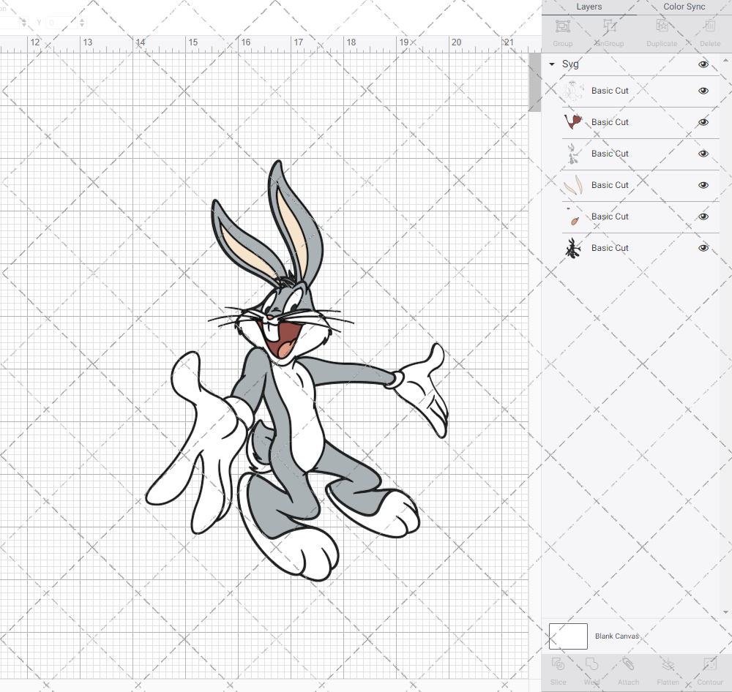Click the UnGroup icon
Viewport: 732px width, 692px height.
pyautogui.click(x=609, y=26)
